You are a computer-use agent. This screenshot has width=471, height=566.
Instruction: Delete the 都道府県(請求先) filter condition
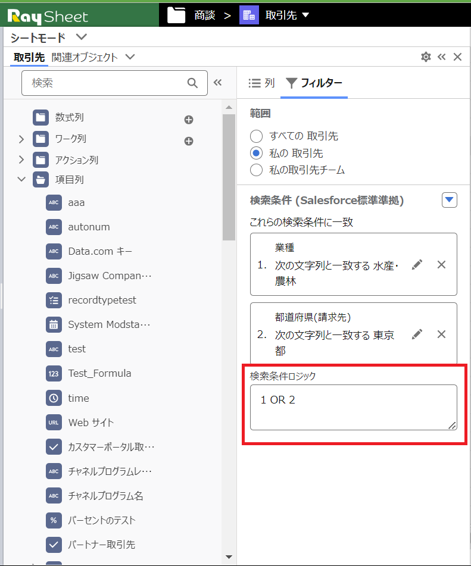pos(441,334)
